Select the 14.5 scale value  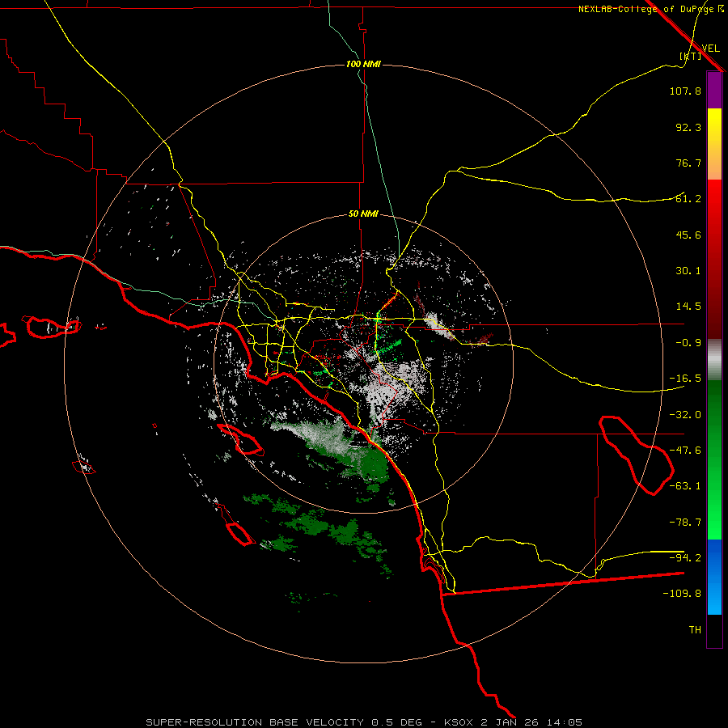tap(688, 307)
